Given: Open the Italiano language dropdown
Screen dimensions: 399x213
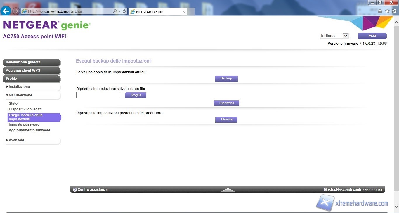Looking at the screenshot, I should pos(334,36).
